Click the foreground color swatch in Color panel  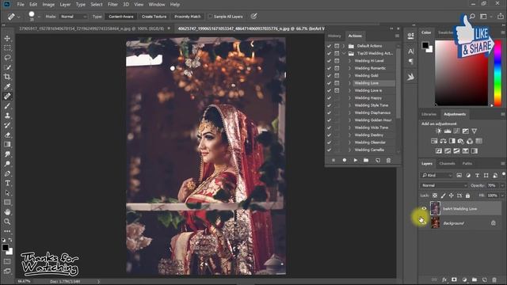(x=425, y=45)
